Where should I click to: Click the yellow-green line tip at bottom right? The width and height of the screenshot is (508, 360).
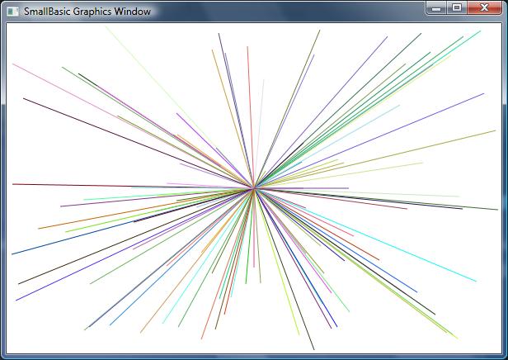pos(458,339)
